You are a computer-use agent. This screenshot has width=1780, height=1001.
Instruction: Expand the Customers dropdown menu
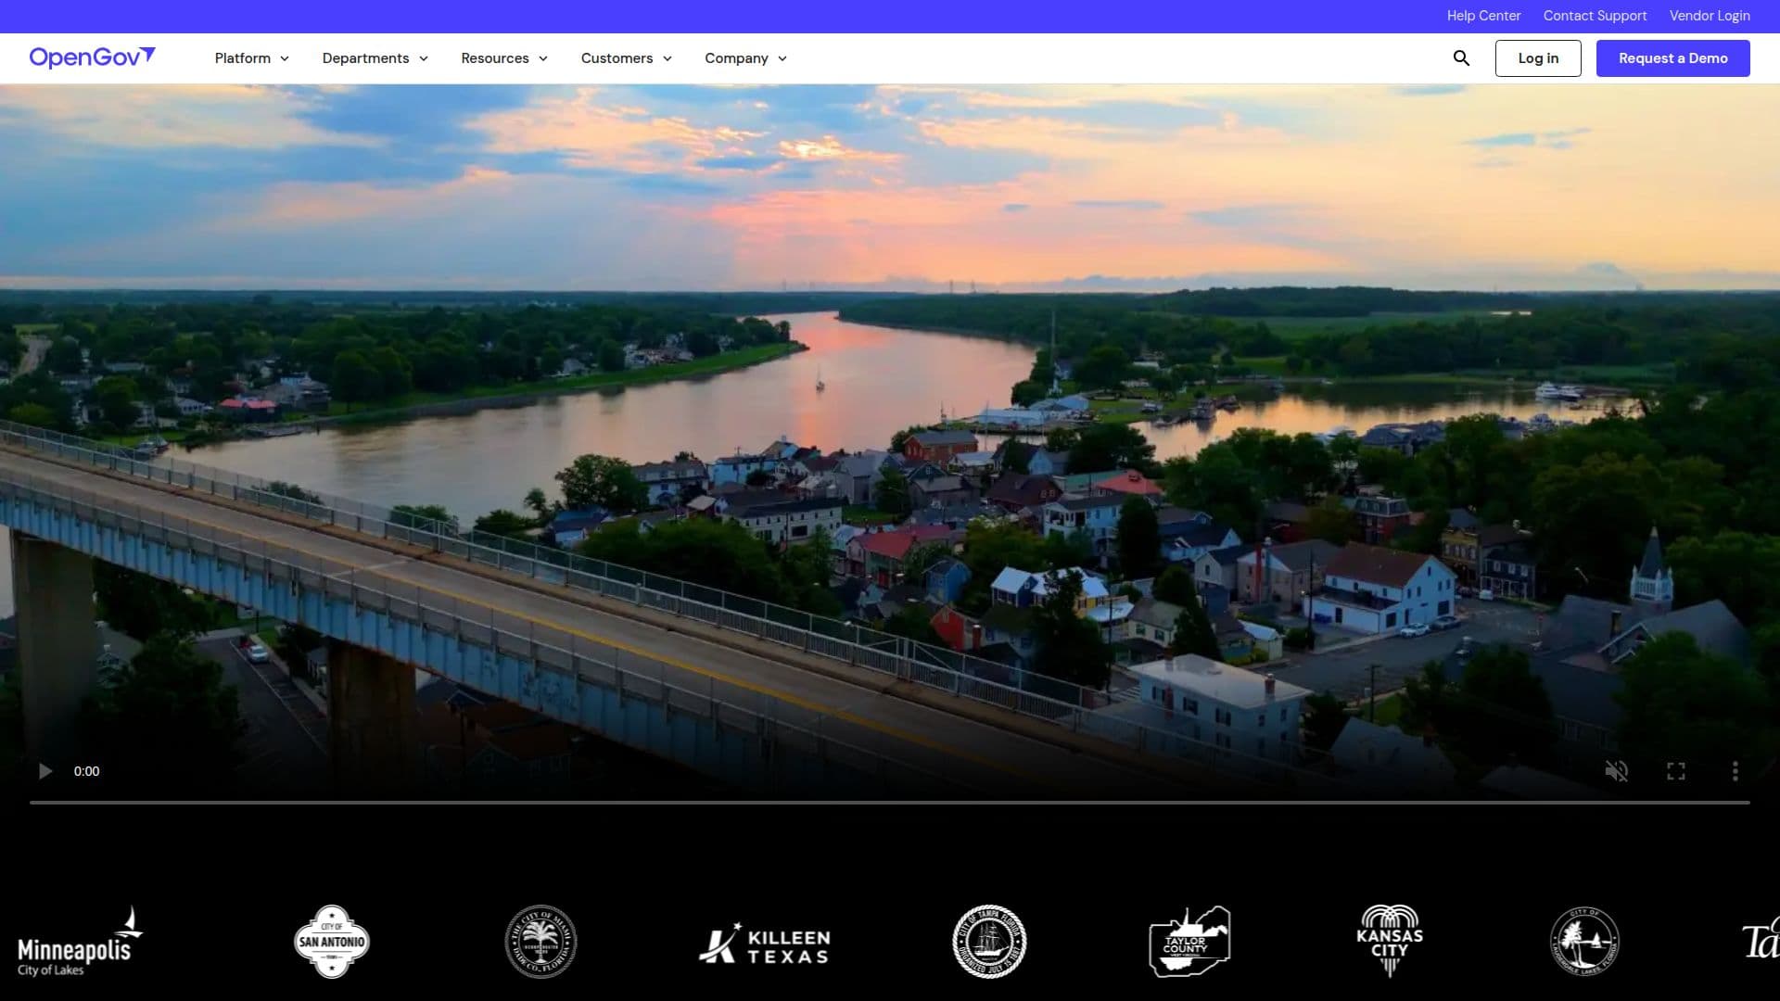click(627, 58)
